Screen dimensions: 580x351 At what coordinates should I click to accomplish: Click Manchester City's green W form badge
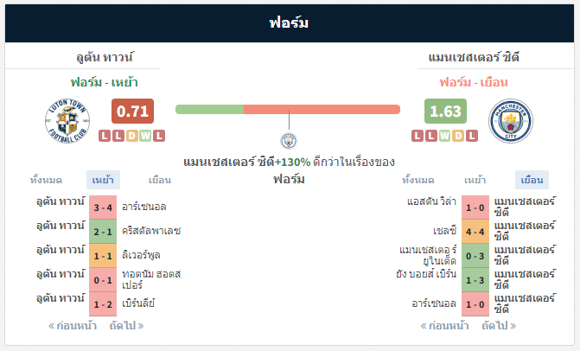(x=444, y=136)
